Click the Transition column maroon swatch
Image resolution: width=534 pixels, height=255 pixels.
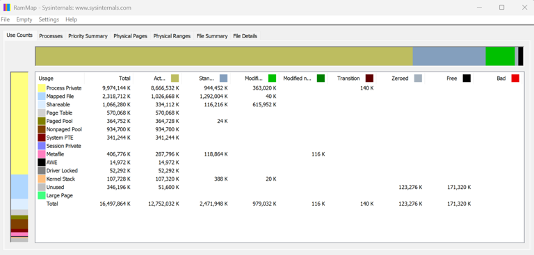click(x=369, y=79)
